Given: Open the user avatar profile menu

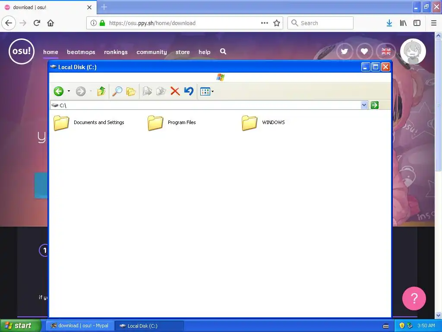Looking at the screenshot, I should click(x=413, y=52).
